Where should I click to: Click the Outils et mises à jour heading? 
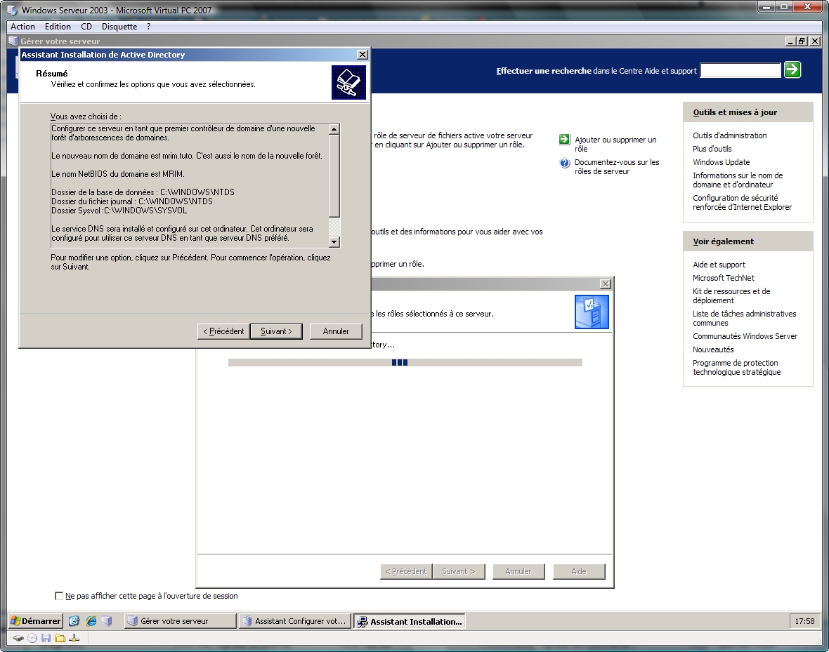click(x=735, y=112)
